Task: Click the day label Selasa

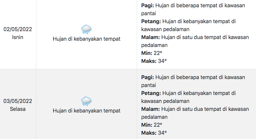Action: [x=18, y=109]
